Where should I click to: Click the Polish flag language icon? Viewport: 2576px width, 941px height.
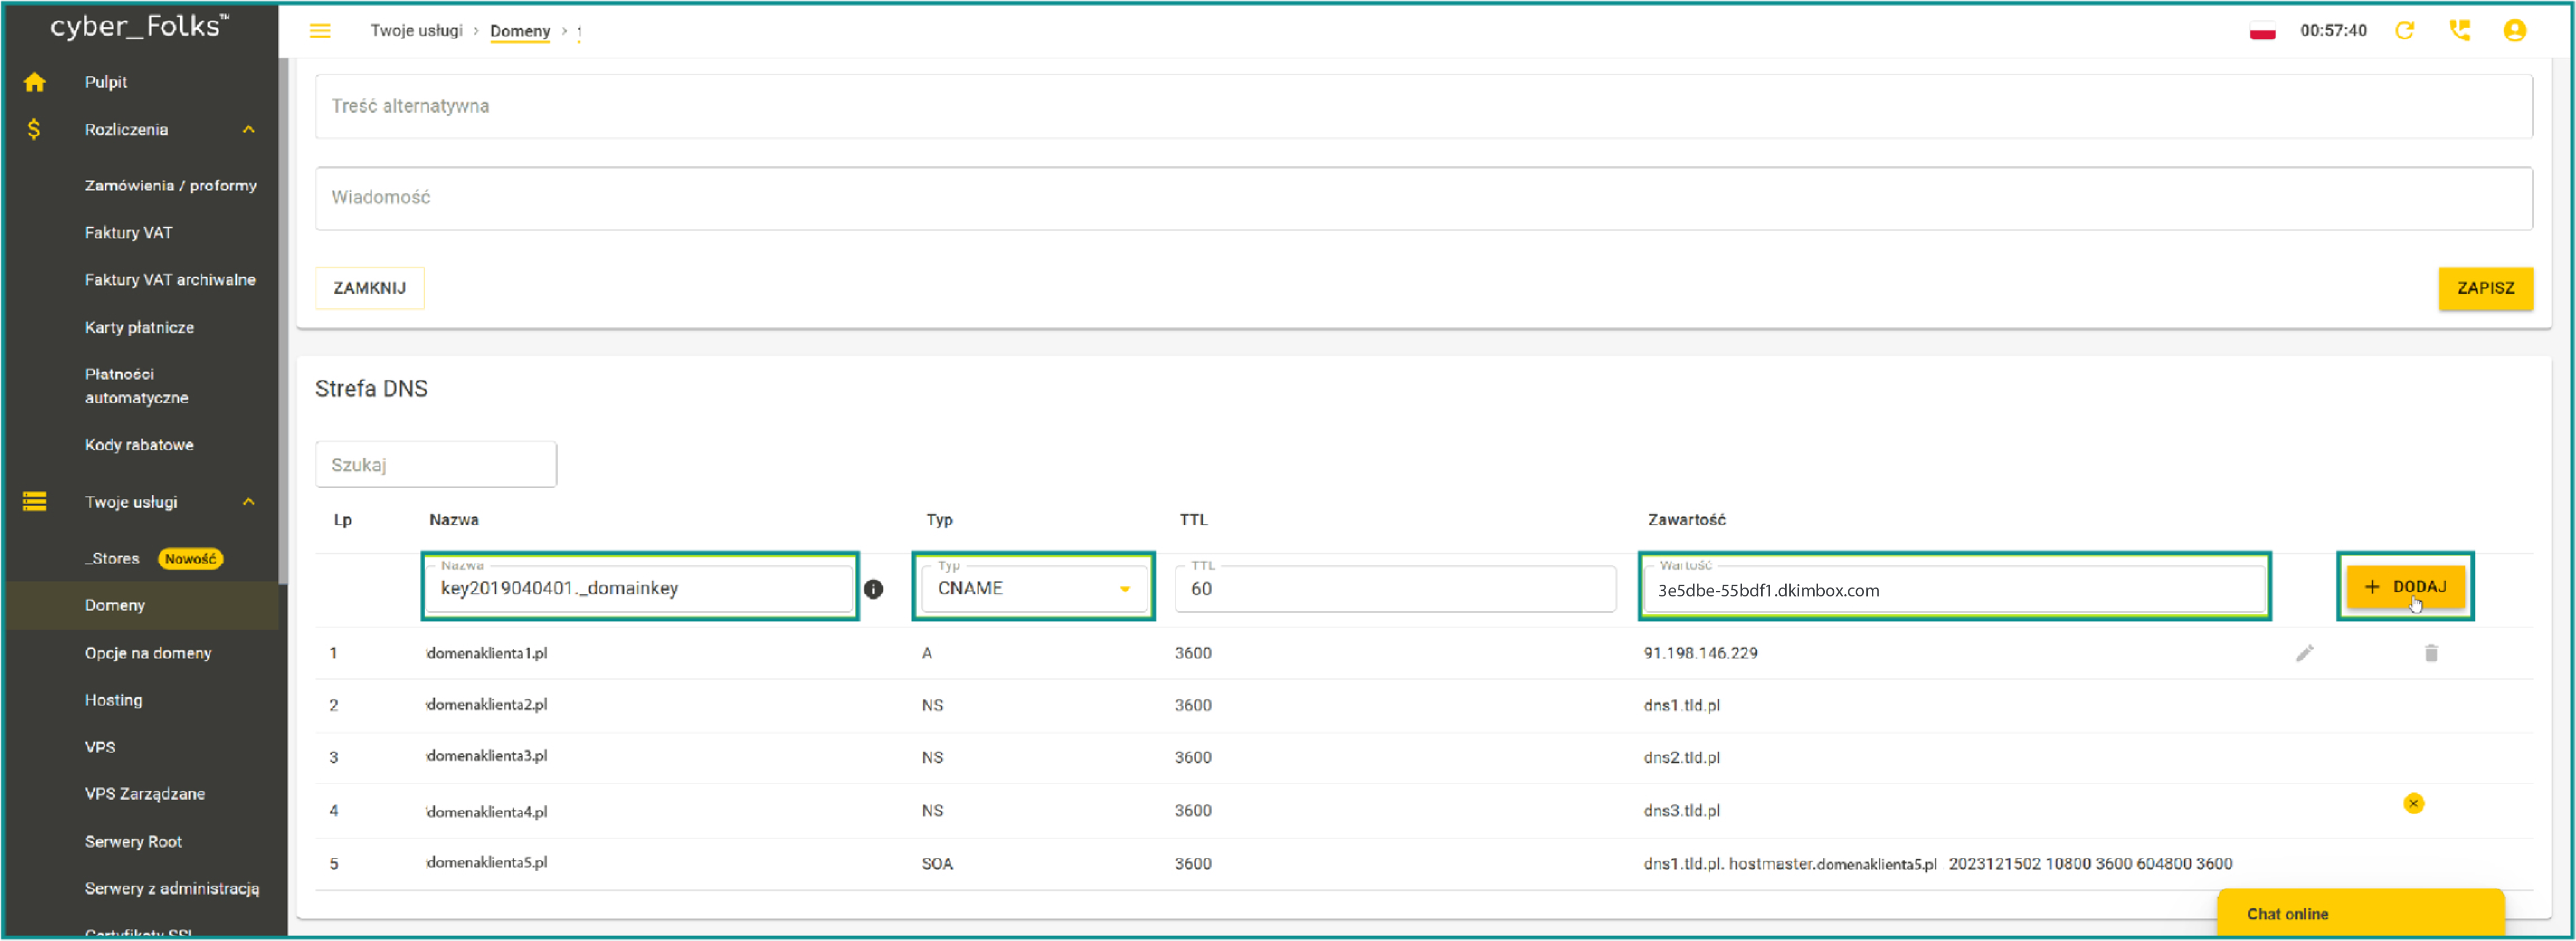click(x=2262, y=31)
